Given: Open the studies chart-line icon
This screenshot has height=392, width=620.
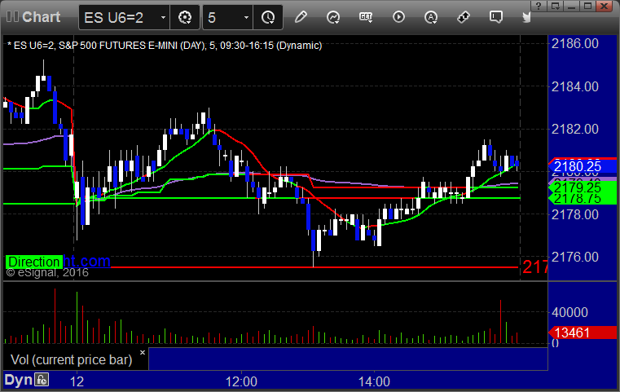Looking at the screenshot, I should 333,17.
